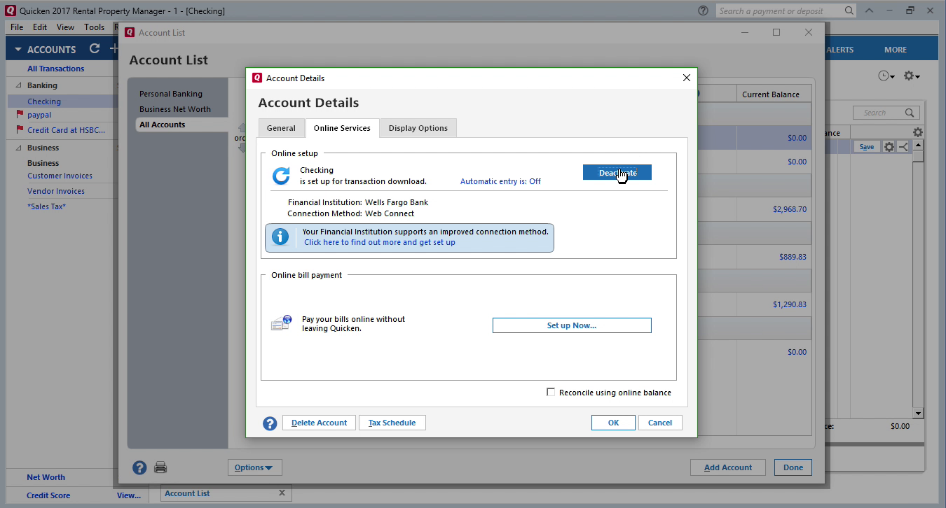Click the online setup sync arrow icon
This screenshot has height=508, width=946.
(281, 176)
